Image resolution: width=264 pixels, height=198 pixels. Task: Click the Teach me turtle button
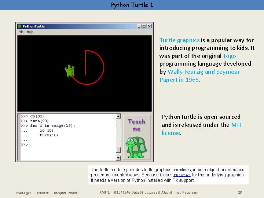click(136, 137)
